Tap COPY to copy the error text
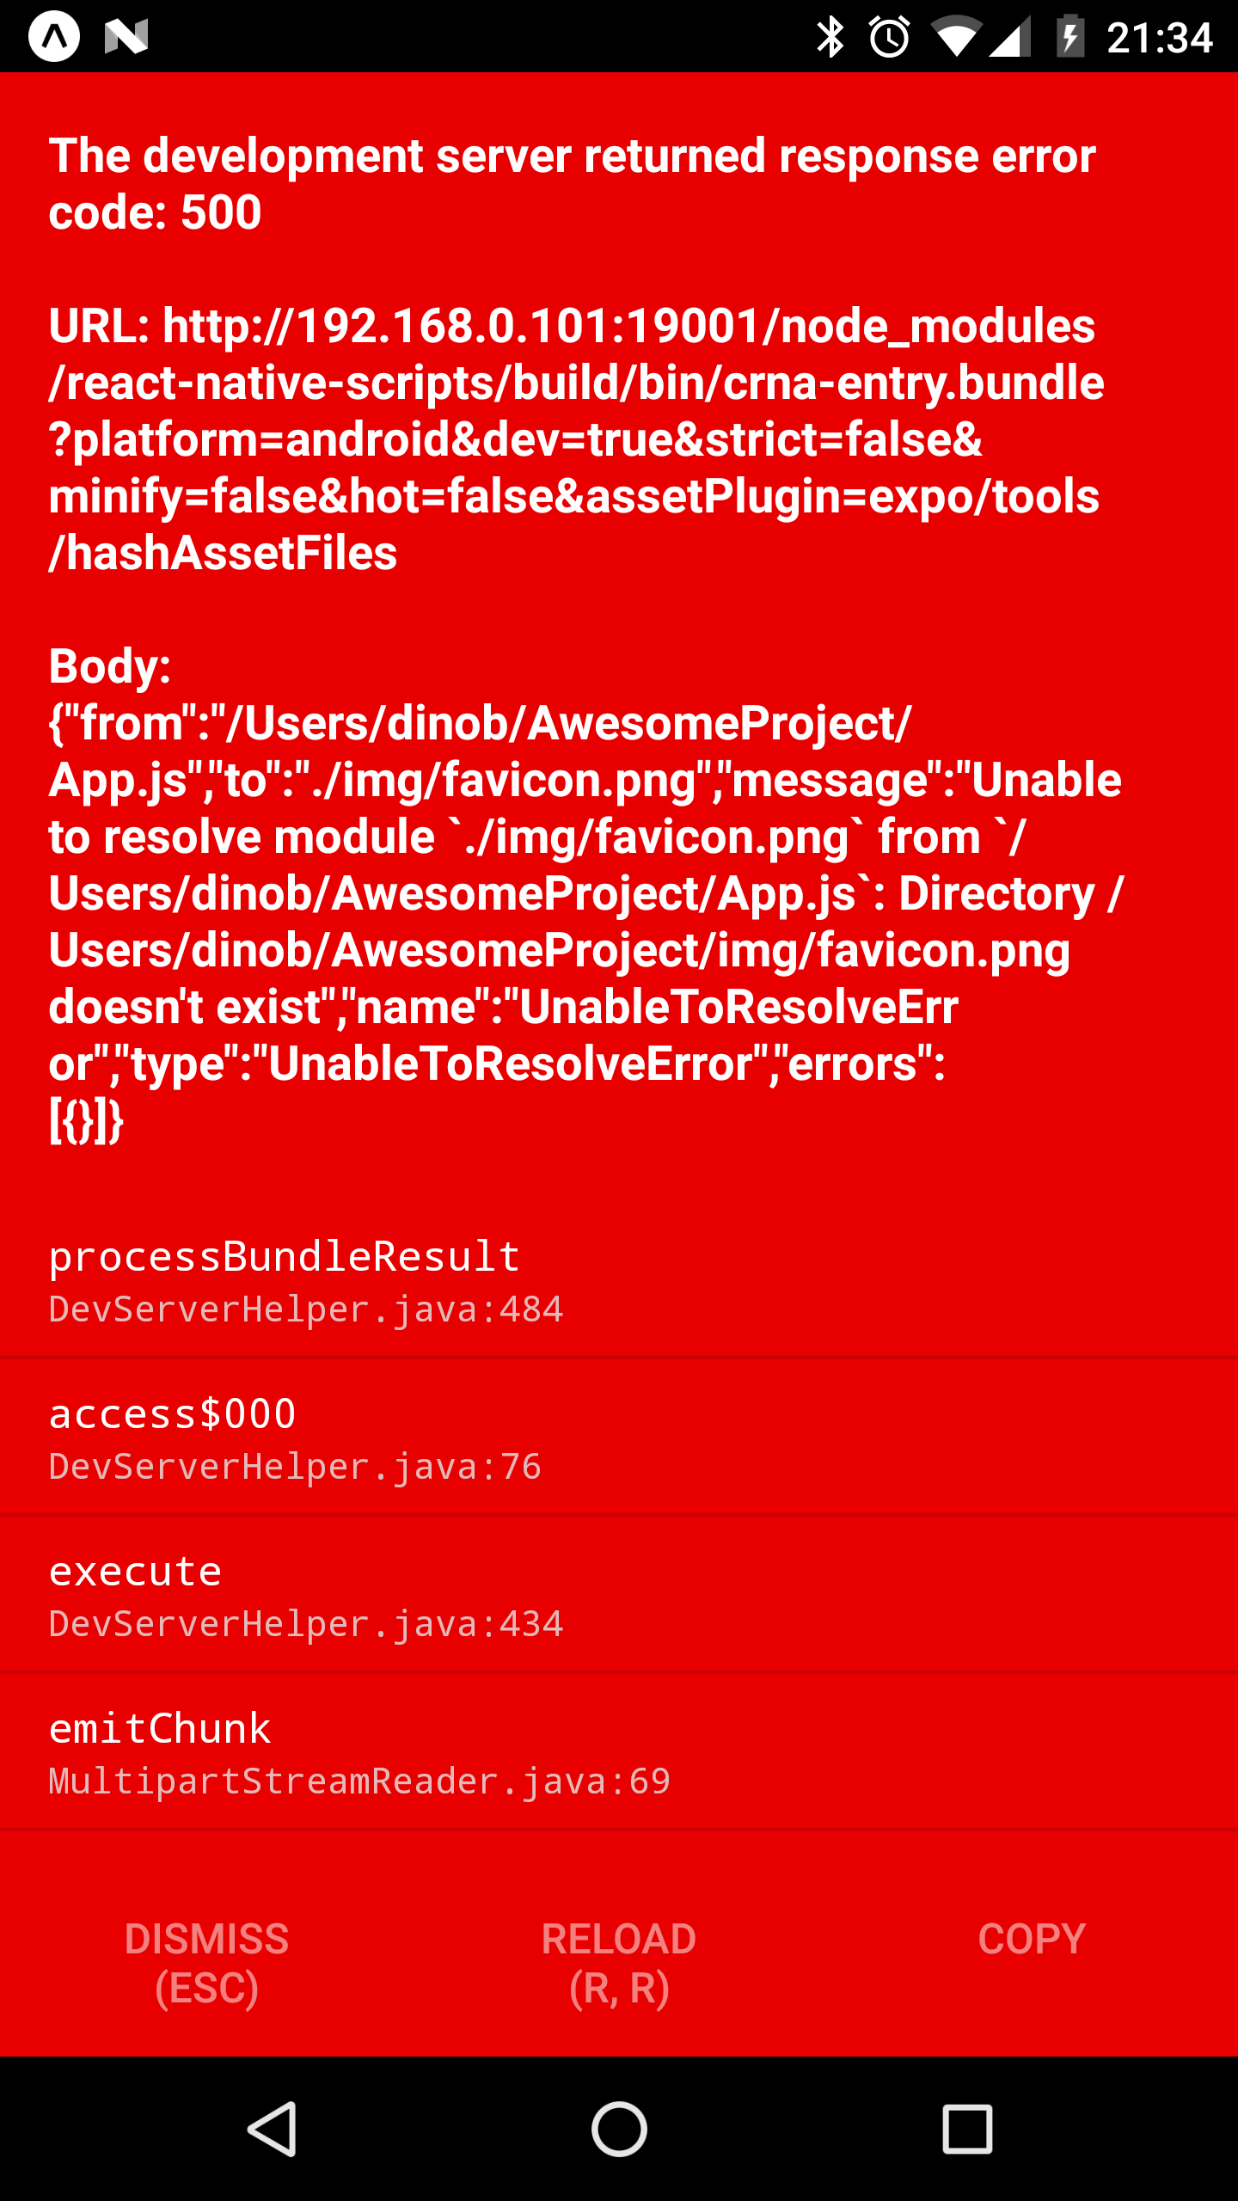This screenshot has height=2201, width=1238. click(1030, 1939)
